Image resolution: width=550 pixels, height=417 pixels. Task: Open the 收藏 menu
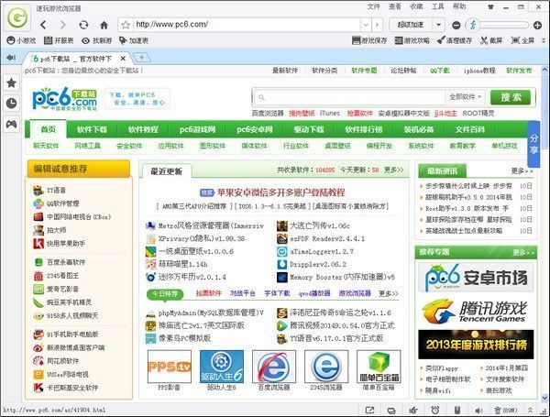point(416,6)
